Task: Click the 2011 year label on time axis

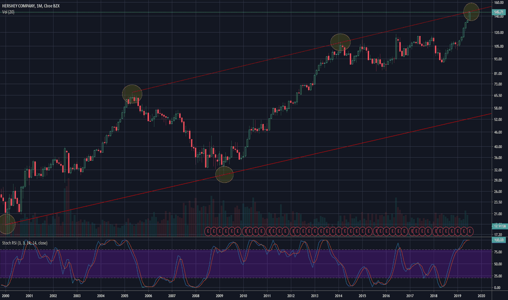Action: pos(267,296)
